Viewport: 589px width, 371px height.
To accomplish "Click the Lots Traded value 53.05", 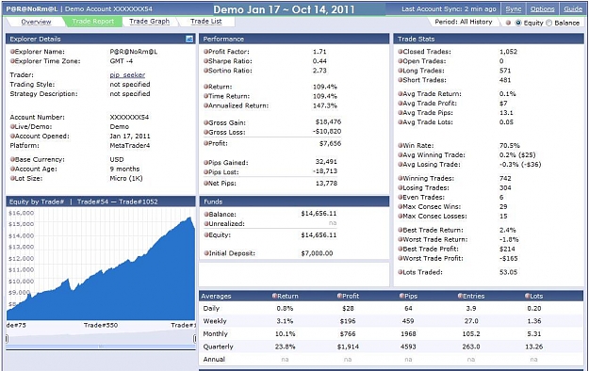I will click(508, 272).
